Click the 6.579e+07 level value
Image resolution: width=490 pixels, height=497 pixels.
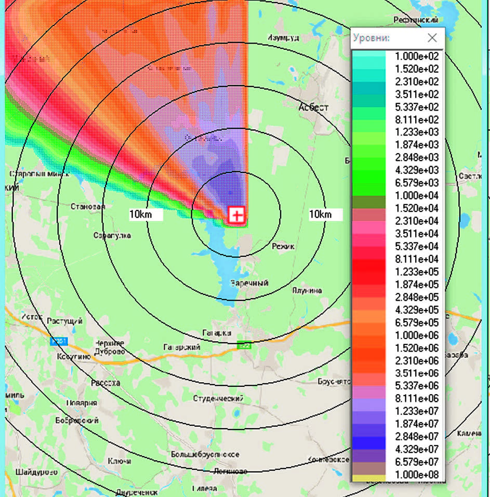pyautogui.click(x=417, y=462)
